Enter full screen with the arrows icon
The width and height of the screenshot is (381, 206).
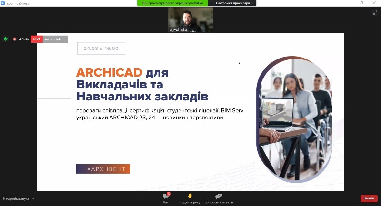[375, 13]
